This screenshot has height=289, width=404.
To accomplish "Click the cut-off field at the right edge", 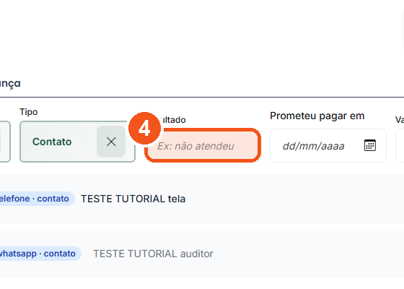I will [x=400, y=146].
